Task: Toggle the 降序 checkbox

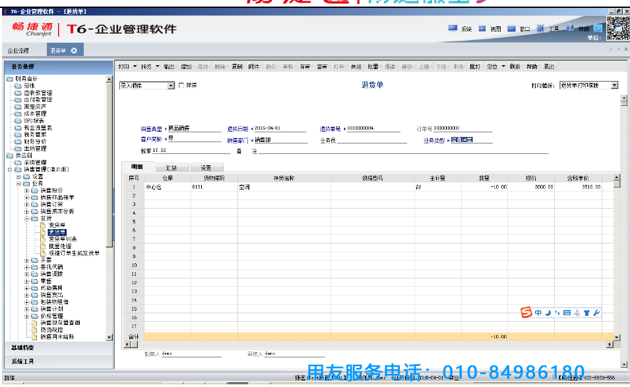Action: [x=181, y=86]
